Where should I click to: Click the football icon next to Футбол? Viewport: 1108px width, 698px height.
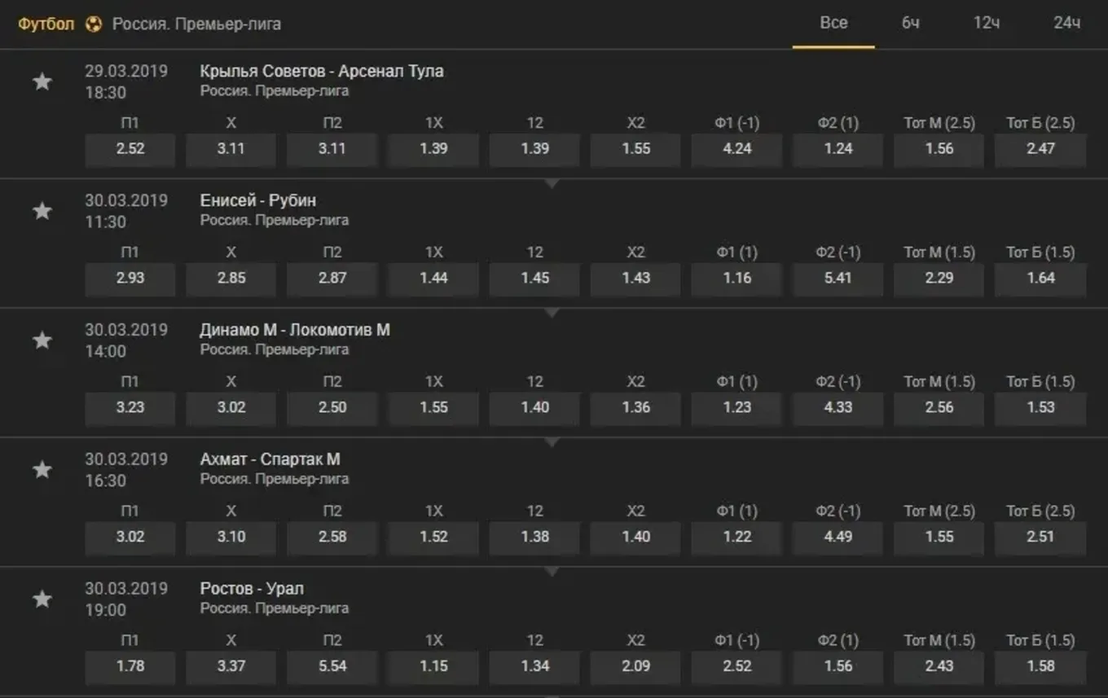[x=94, y=24]
